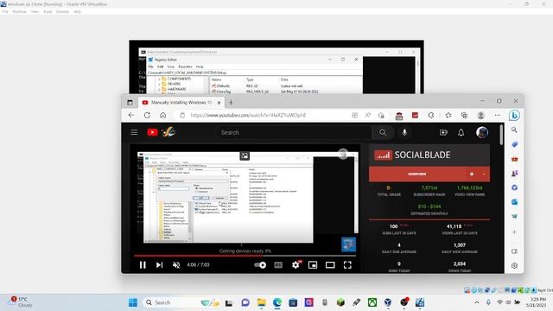Open the VirtualBox Help menu
The height and width of the screenshot is (311, 553).
[77, 11]
